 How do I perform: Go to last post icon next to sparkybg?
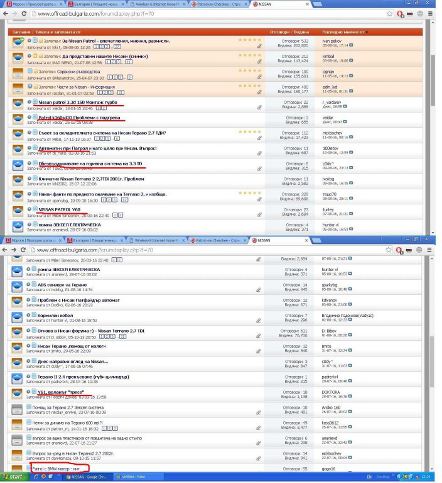[x=350, y=289]
